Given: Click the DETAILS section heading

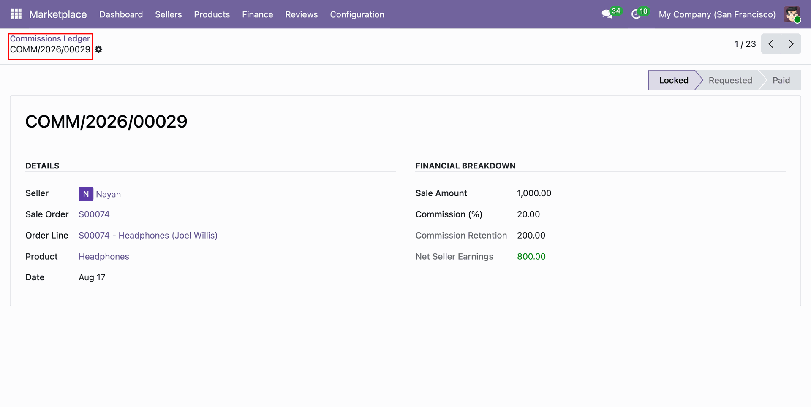Looking at the screenshot, I should [42, 166].
